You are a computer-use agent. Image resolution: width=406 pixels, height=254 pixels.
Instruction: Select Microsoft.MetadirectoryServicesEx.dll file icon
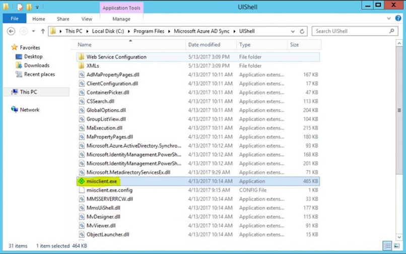tap(82, 172)
